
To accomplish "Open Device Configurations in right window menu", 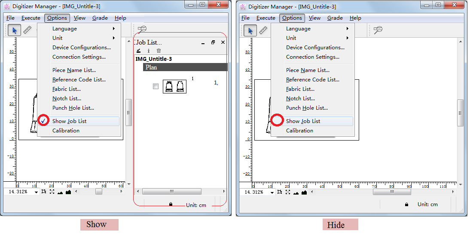I will (315, 48).
